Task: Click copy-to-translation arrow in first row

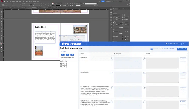Action: point(144,59)
